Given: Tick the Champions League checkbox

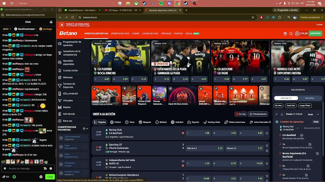Looking at the screenshot, I should click(x=85, y=164).
